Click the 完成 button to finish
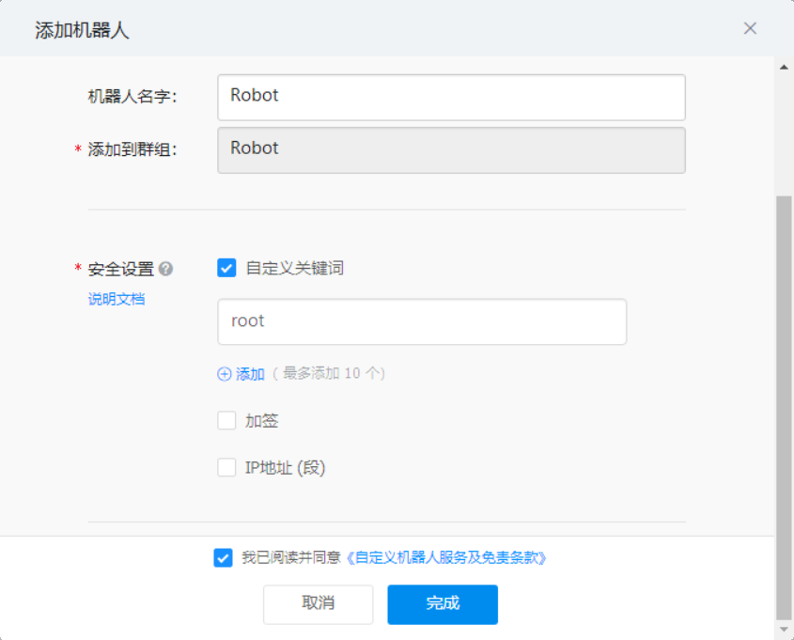This screenshot has width=794, height=640. (442, 604)
